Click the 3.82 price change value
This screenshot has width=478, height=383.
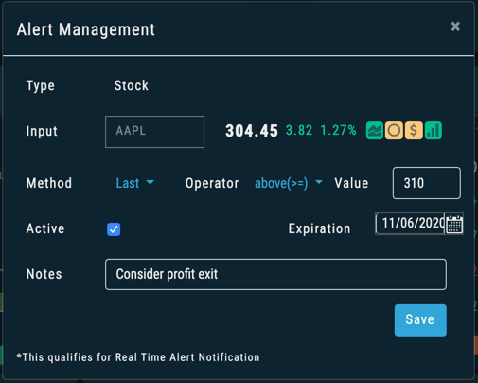(299, 130)
